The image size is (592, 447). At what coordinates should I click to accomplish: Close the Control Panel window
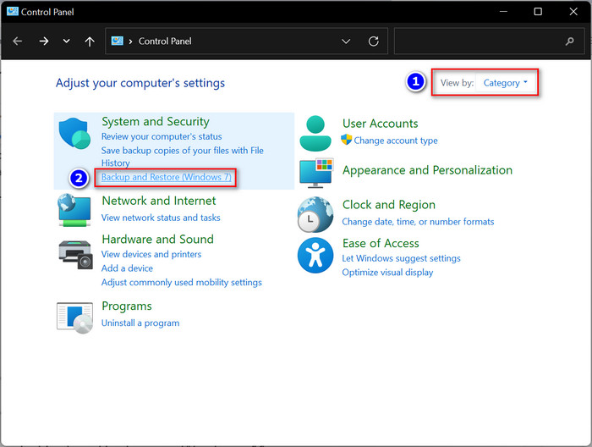(x=573, y=11)
